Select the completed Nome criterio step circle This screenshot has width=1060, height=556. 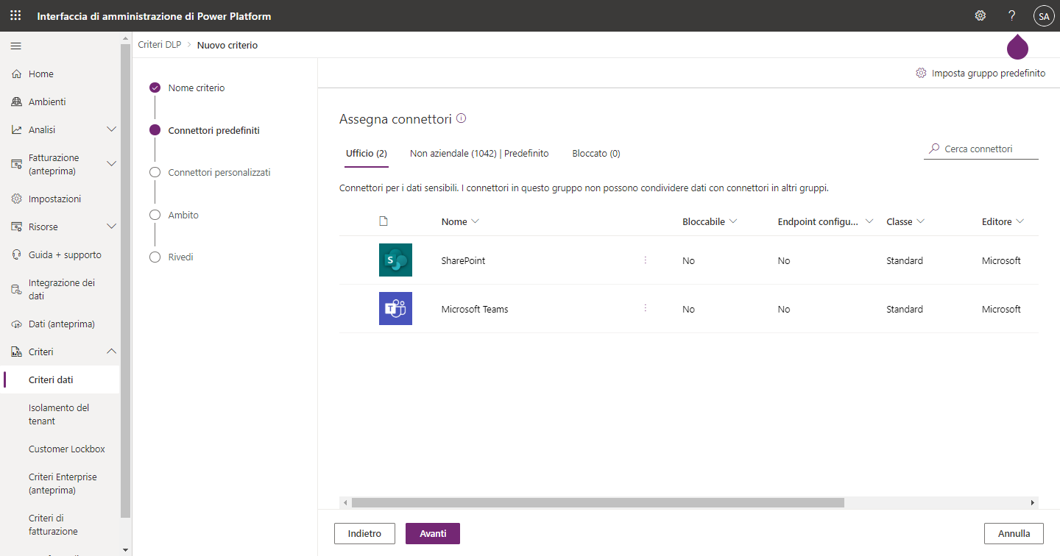[155, 88]
